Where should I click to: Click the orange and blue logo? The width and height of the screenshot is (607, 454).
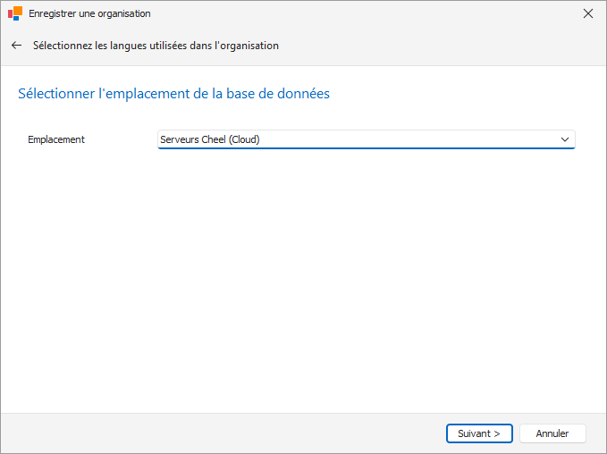15,13
